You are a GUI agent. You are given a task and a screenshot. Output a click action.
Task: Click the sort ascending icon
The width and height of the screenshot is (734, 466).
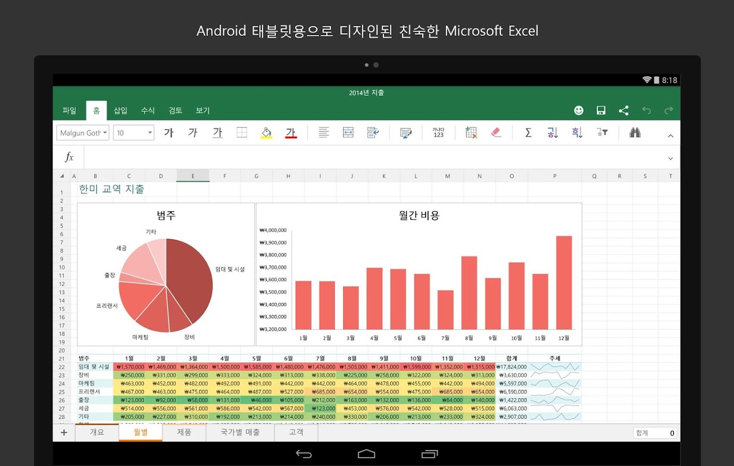coord(552,133)
